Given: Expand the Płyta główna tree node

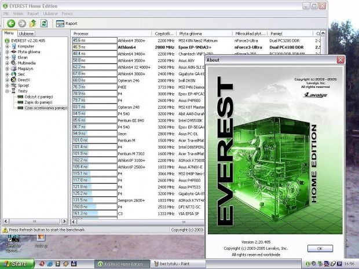Looking at the screenshot, I should (x=7, y=51).
